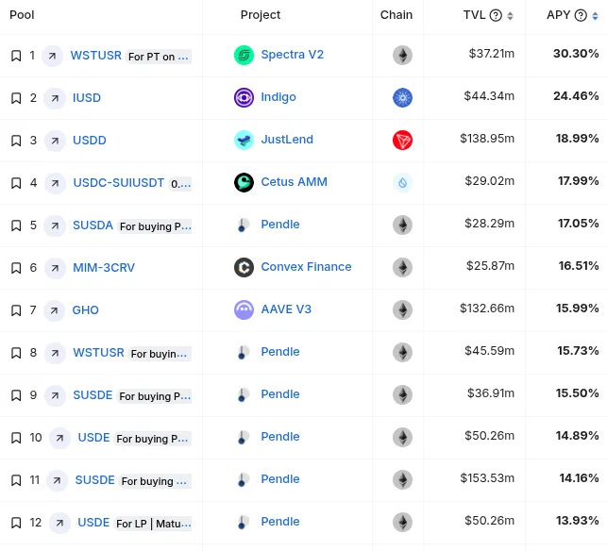Show TVL help tooltip icon

(x=496, y=15)
